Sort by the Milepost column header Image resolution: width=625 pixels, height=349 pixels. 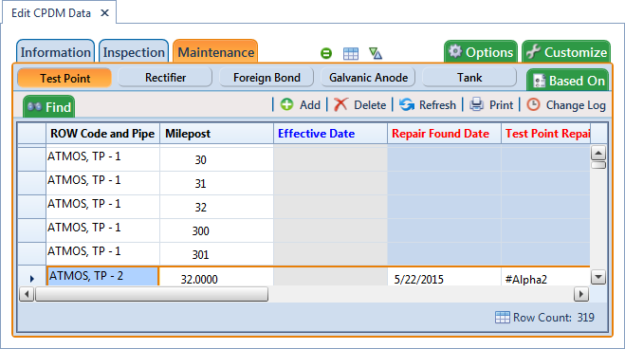click(216, 134)
